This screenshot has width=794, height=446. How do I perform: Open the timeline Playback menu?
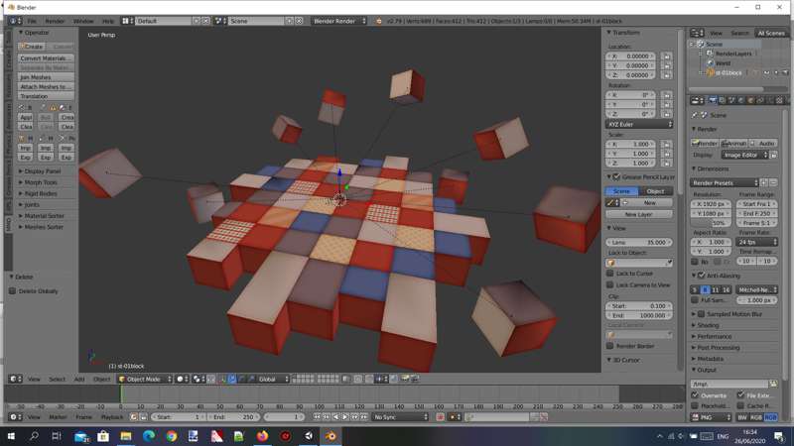pos(112,417)
